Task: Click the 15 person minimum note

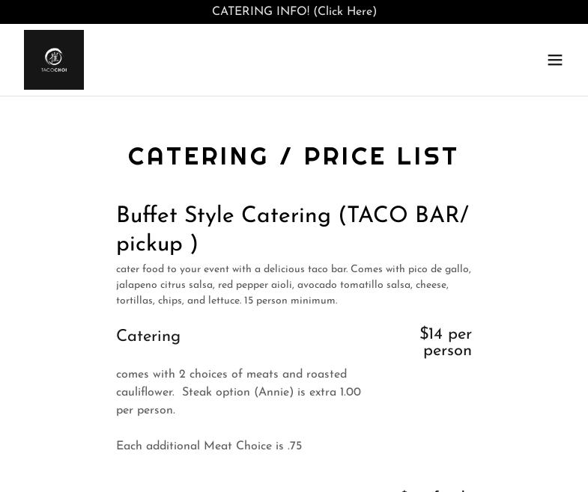Action: [x=291, y=301]
